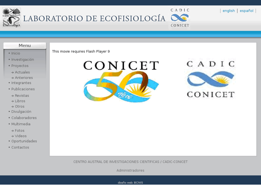Click the CADIC CONICET logo in header
The height and width of the screenshot is (195, 261).
pyautogui.click(x=180, y=18)
